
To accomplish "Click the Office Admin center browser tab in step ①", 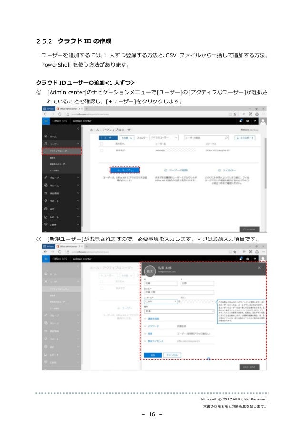I will click(x=70, y=109).
